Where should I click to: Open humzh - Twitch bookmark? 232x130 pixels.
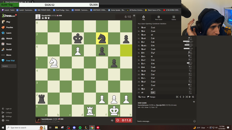(8, 10)
